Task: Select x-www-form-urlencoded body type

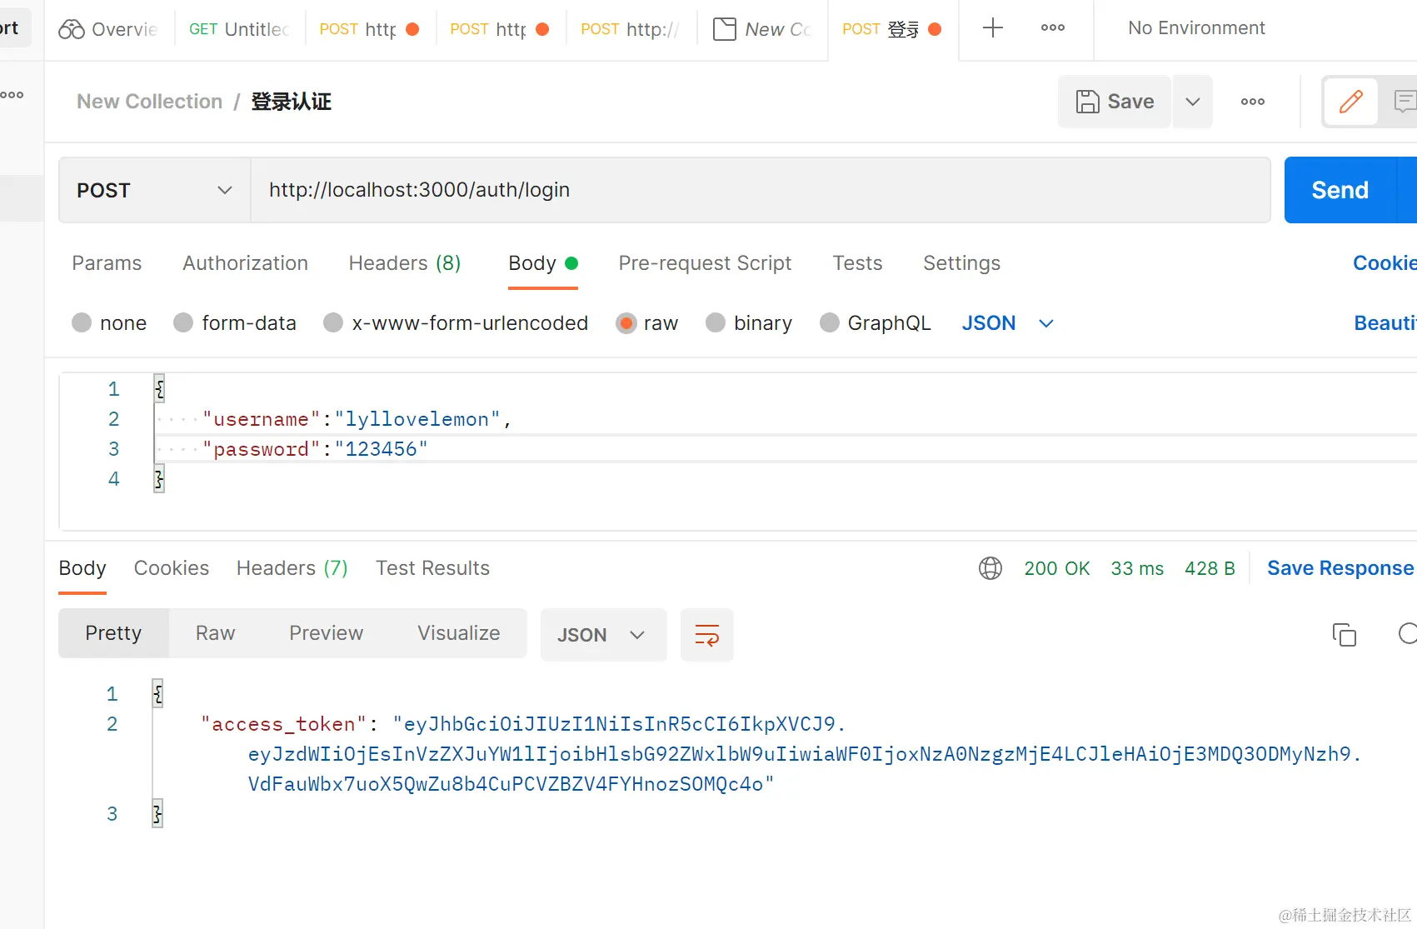Action: tap(333, 322)
